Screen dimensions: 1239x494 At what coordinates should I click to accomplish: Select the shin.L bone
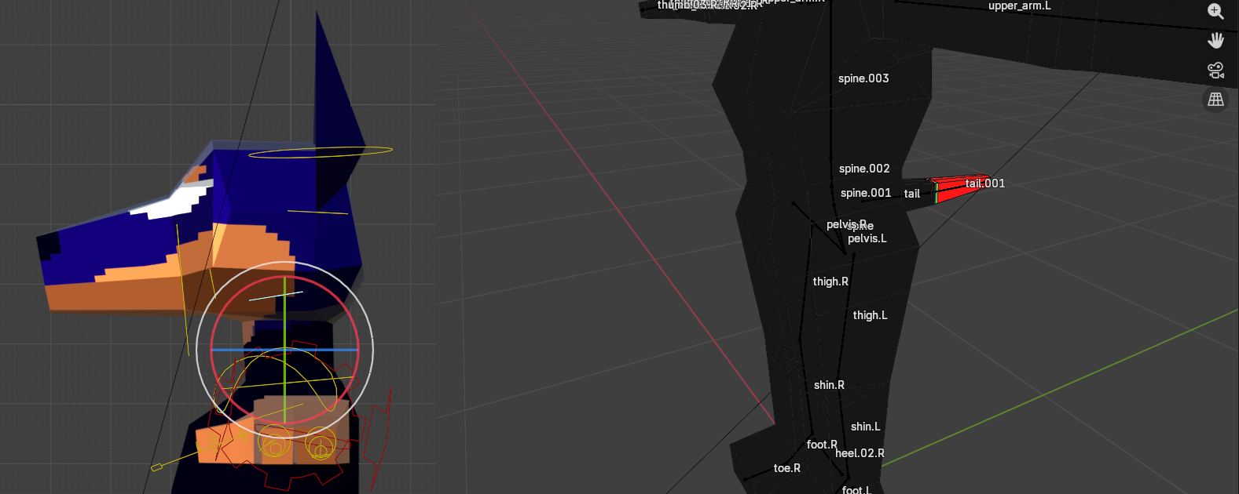tap(865, 427)
